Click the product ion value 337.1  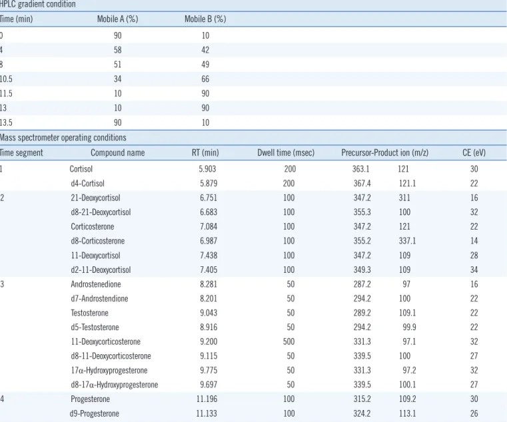click(408, 241)
